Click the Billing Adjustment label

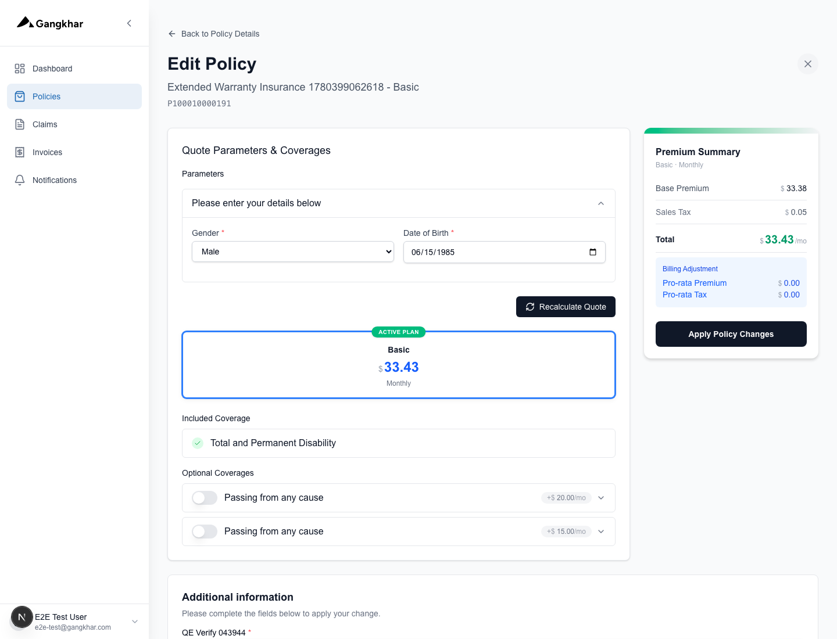pos(690,269)
